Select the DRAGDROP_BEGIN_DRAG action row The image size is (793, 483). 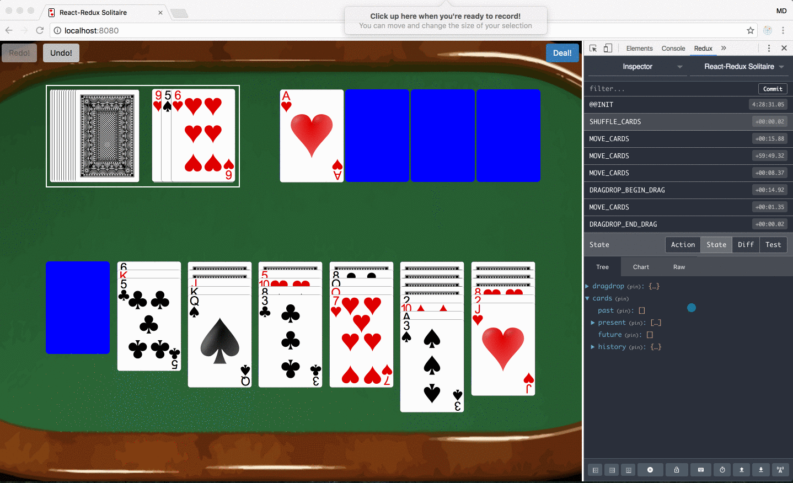click(688, 190)
